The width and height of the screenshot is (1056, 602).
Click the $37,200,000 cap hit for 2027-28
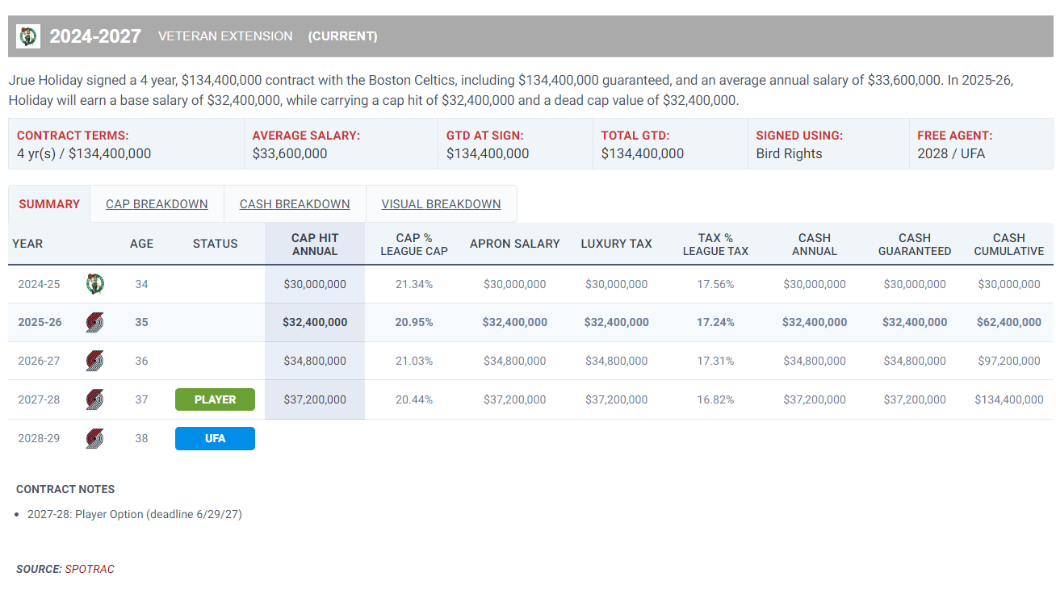pyautogui.click(x=315, y=399)
